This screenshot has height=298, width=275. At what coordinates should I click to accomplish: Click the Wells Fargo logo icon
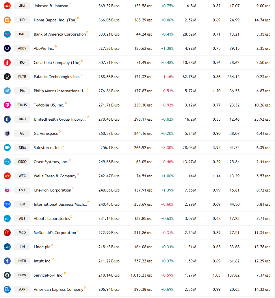click(7, 176)
